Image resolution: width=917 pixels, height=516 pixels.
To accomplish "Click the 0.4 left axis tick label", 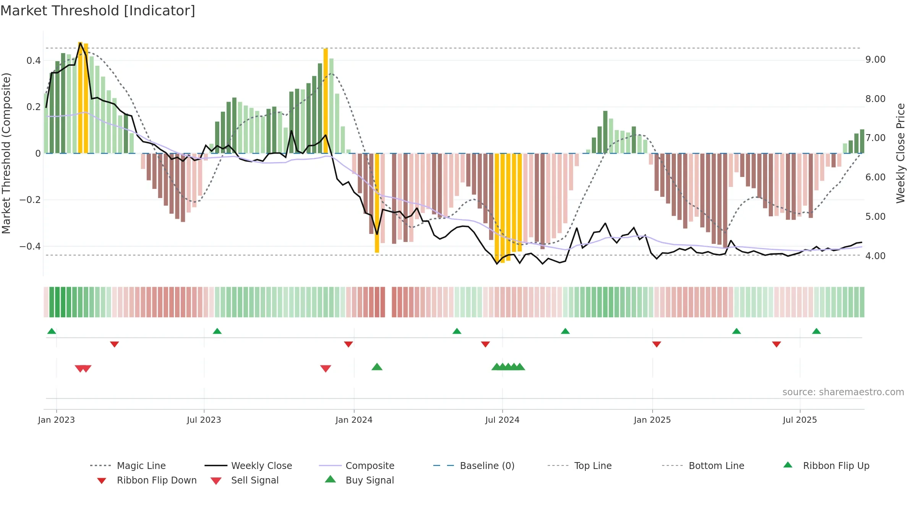I will click(34, 60).
